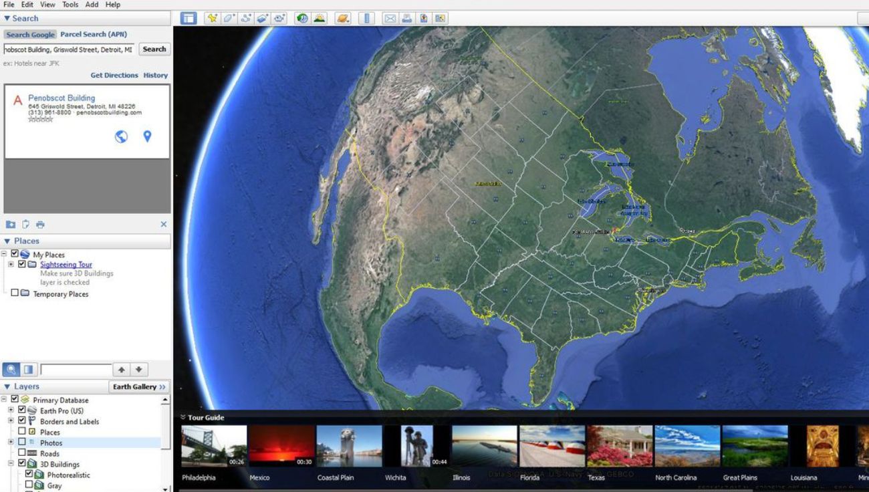Collapse the 3D Buildings node

click(11, 464)
